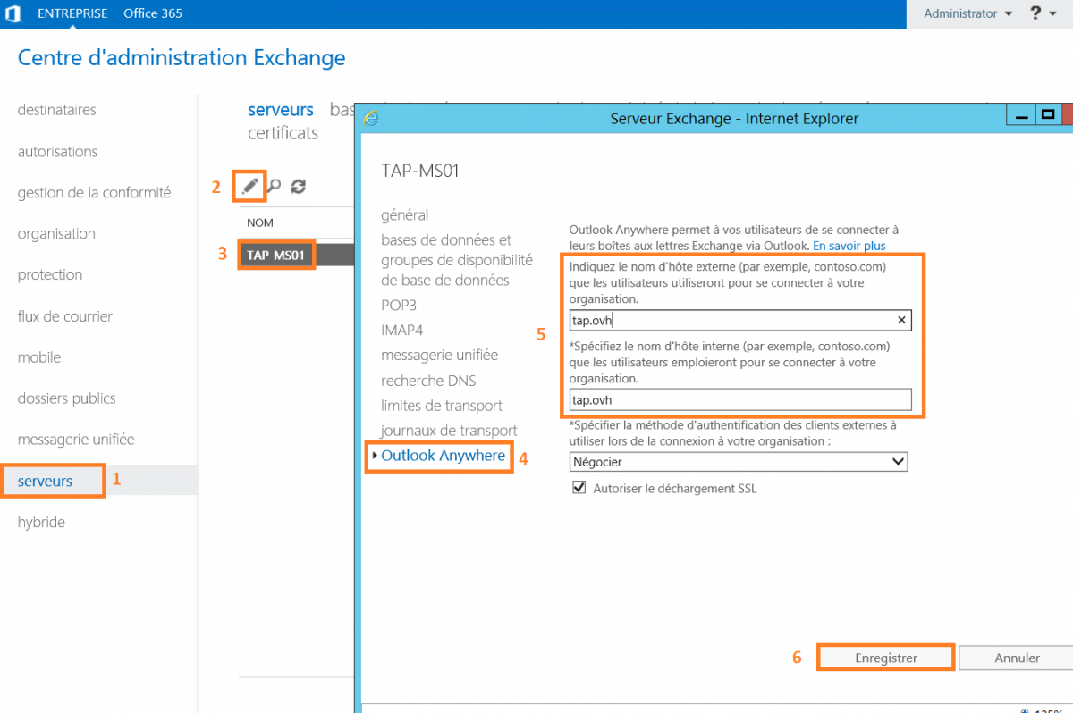The image size is (1073, 713).
Task: Open organisation in left navigation
Action: [56, 234]
